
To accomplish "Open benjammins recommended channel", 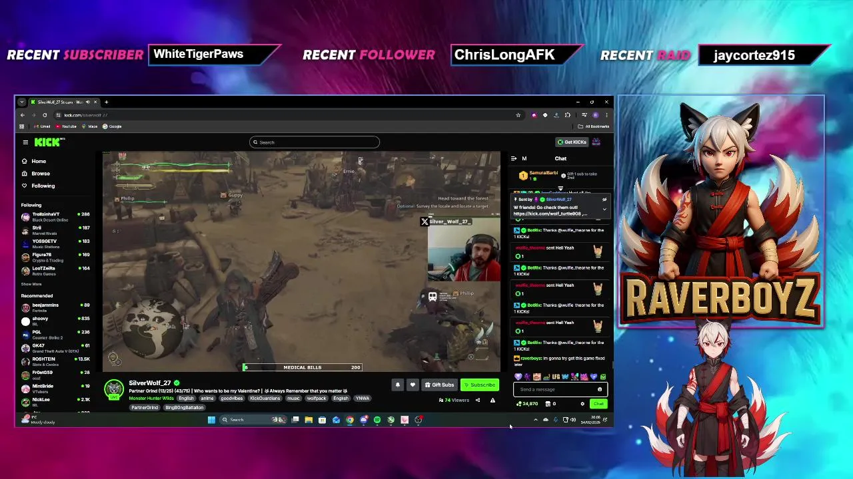I will point(56,307).
